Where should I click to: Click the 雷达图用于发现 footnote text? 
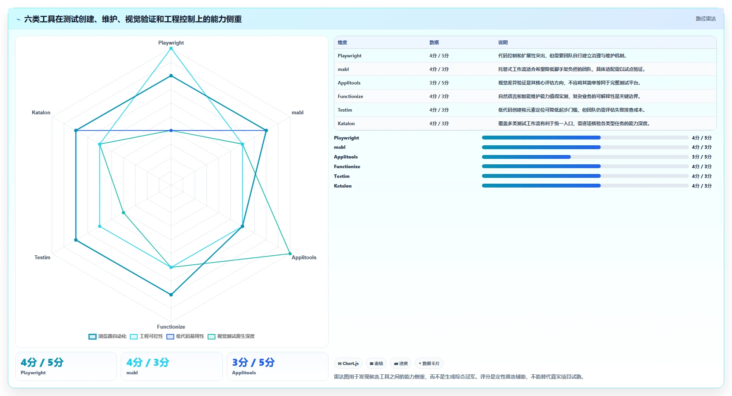point(460,377)
